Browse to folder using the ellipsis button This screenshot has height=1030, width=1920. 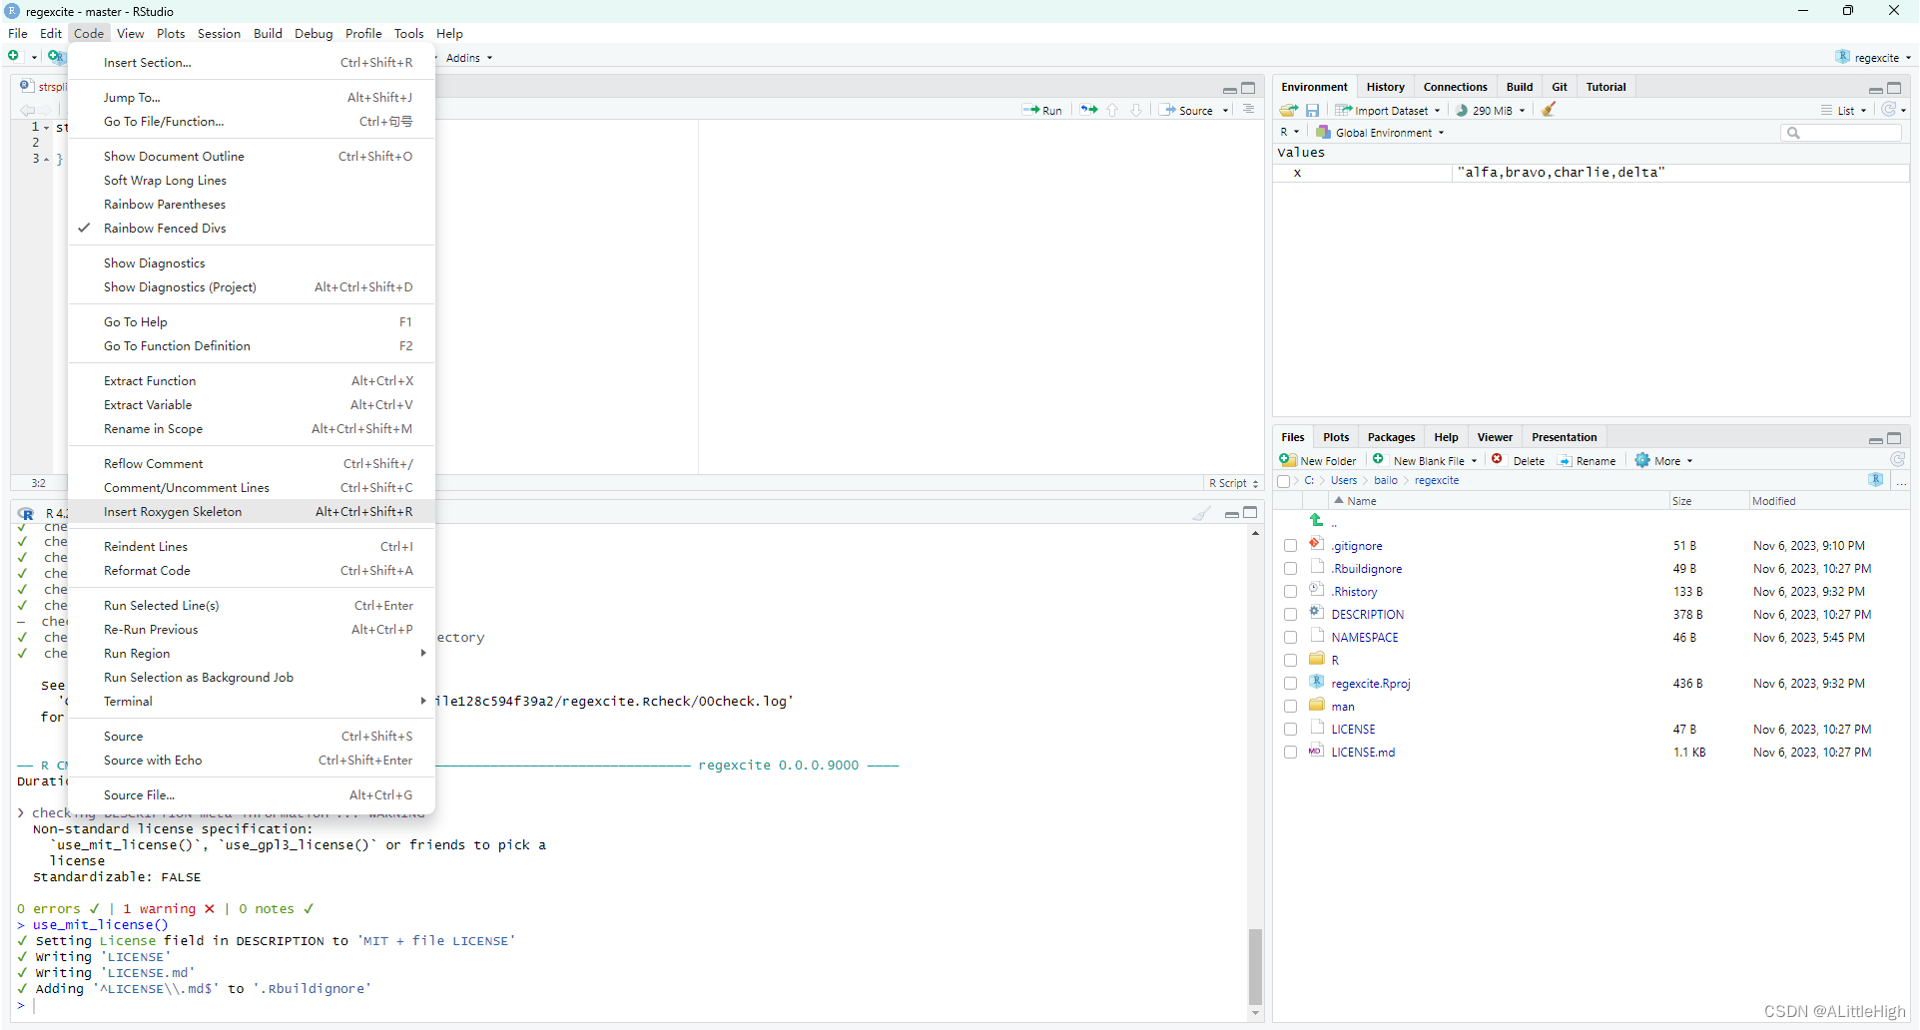click(x=1901, y=481)
